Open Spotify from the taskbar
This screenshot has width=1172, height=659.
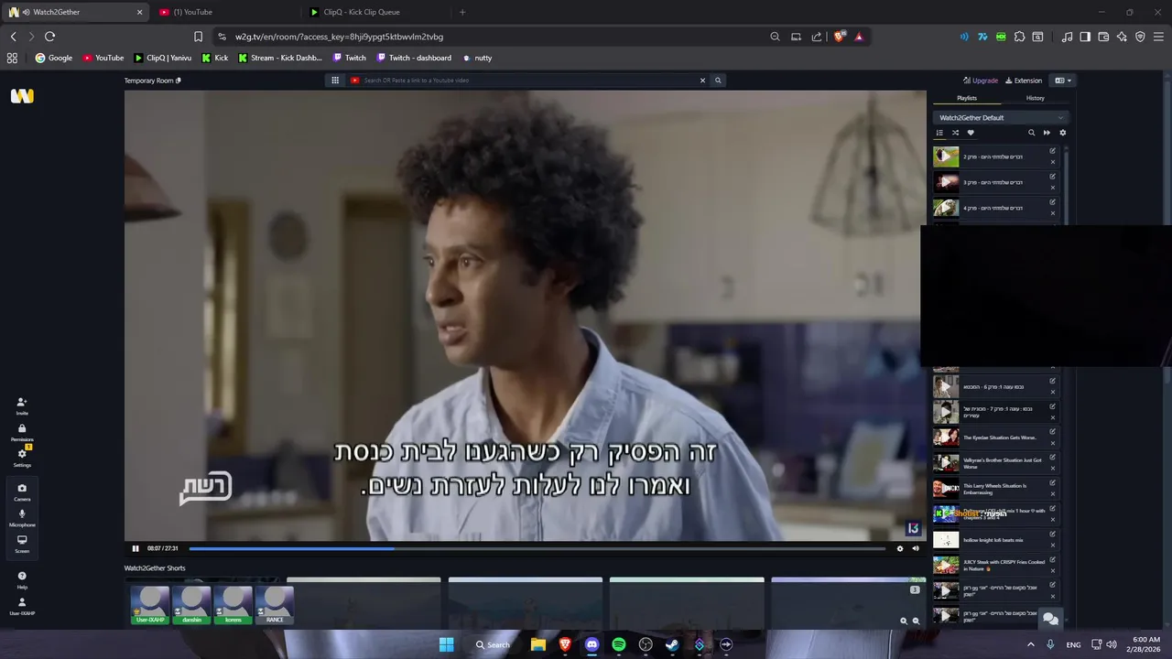pos(619,644)
